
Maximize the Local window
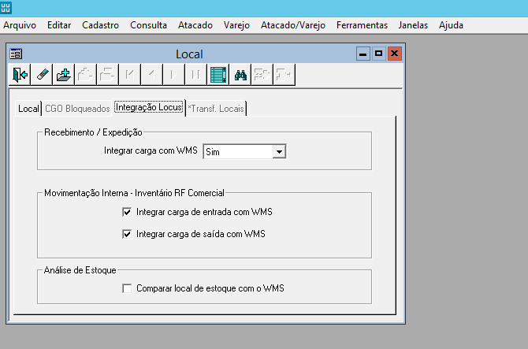point(378,54)
